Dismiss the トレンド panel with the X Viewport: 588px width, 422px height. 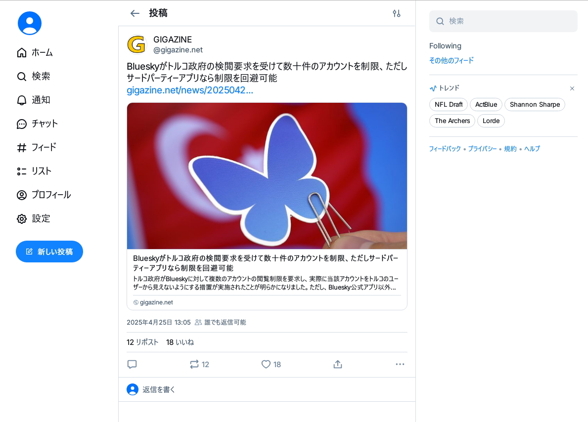coord(572,88)
